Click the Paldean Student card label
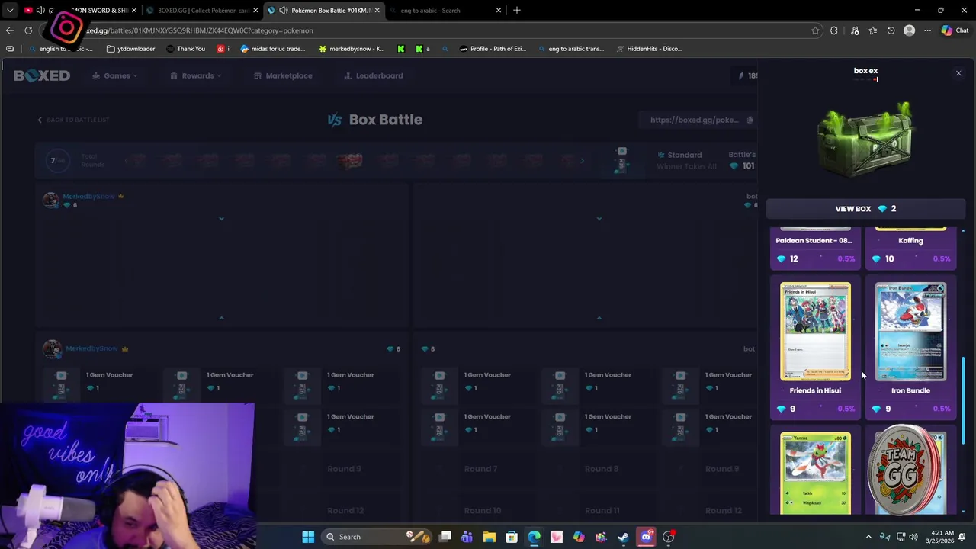Image resolution: width=976 pixels, height=549 pixels. coord(814,240)
